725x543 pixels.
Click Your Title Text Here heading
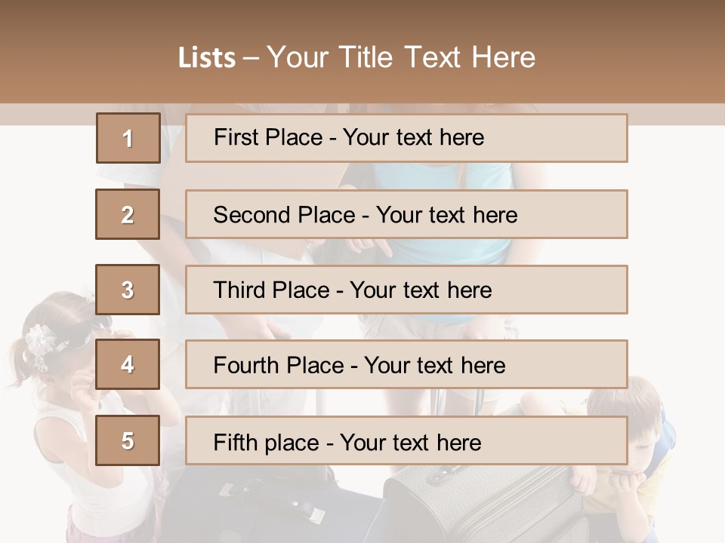click(x=400, y=57)
